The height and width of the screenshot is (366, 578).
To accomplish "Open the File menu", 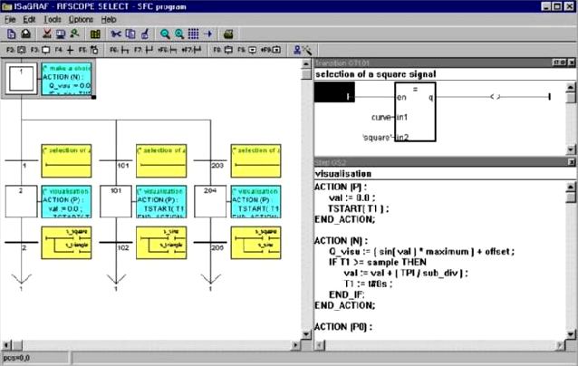I will [x=11, y=18].
